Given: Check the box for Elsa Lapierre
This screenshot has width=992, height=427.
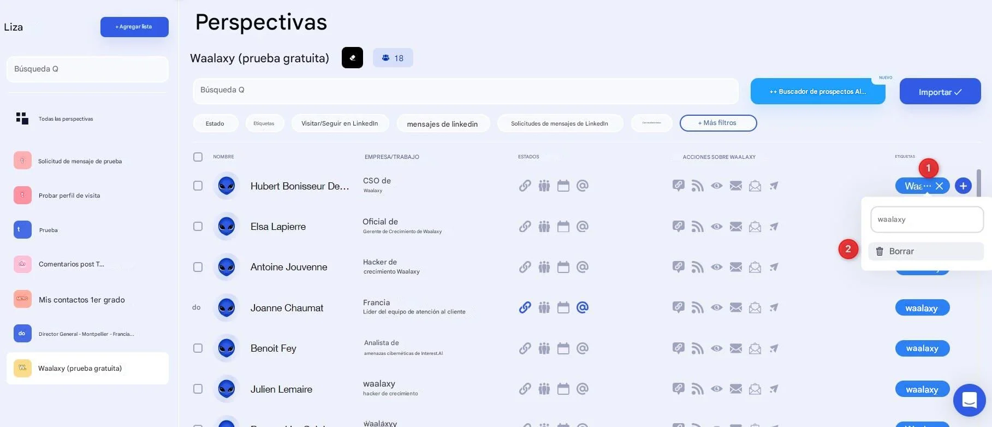Looking at the screenshot, I should pos(198,226).
